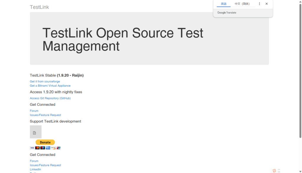Screen dimensions: 302x173
Task: Click the vertical scrollbar thumb
Action: click(300, 71)
